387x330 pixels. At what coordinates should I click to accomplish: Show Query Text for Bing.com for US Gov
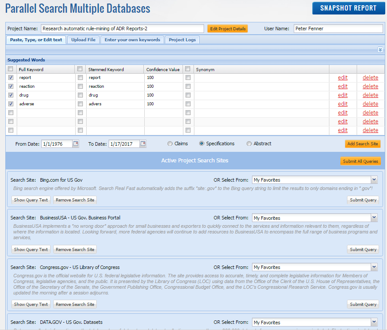[31, 200]
